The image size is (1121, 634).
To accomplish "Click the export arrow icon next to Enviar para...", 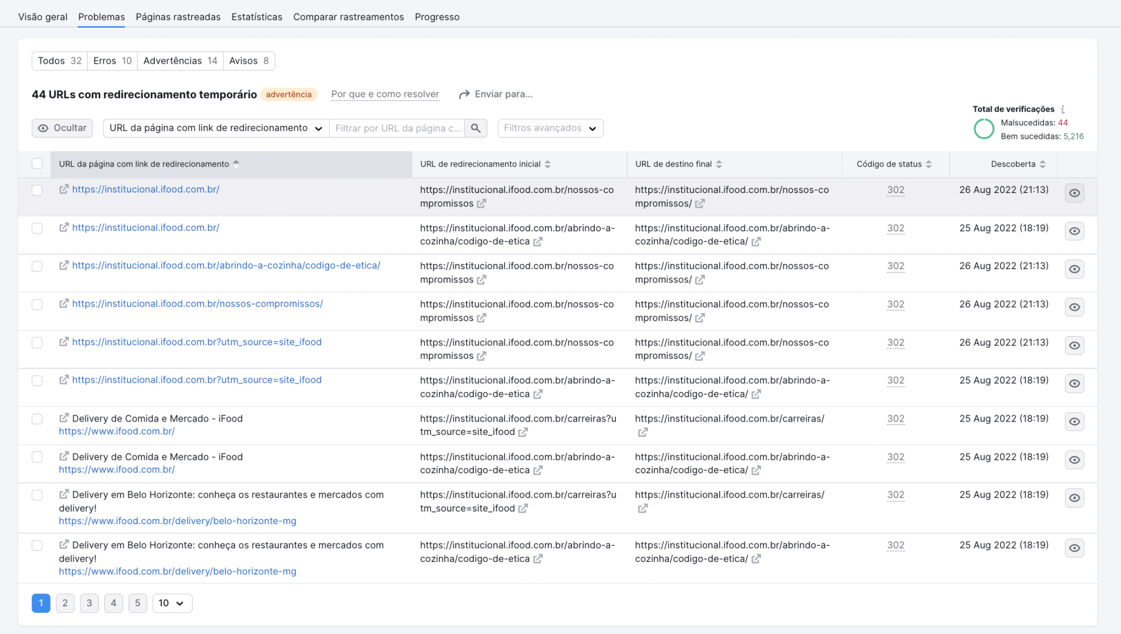I will 464,94.
